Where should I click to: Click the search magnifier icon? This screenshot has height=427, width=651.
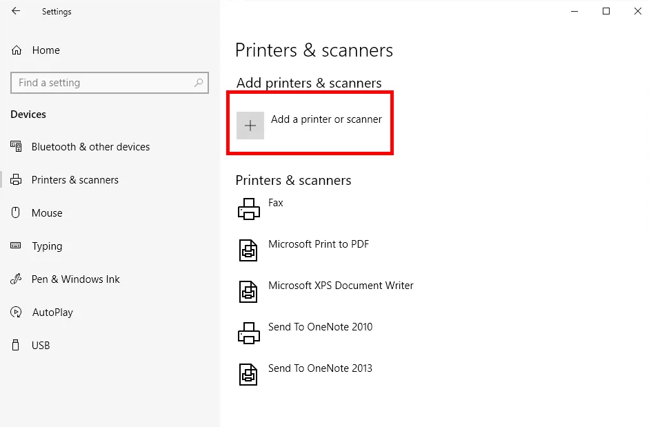199,83
